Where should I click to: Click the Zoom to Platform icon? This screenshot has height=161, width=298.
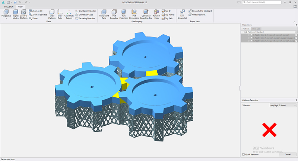point(23,12)
